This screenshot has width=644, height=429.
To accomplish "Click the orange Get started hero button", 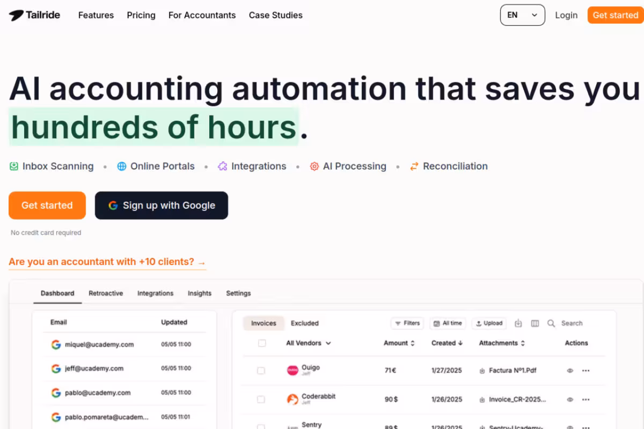I will pos(47,205).
